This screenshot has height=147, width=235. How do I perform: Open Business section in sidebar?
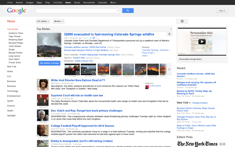pyautogui.click(x=11, y=81)
